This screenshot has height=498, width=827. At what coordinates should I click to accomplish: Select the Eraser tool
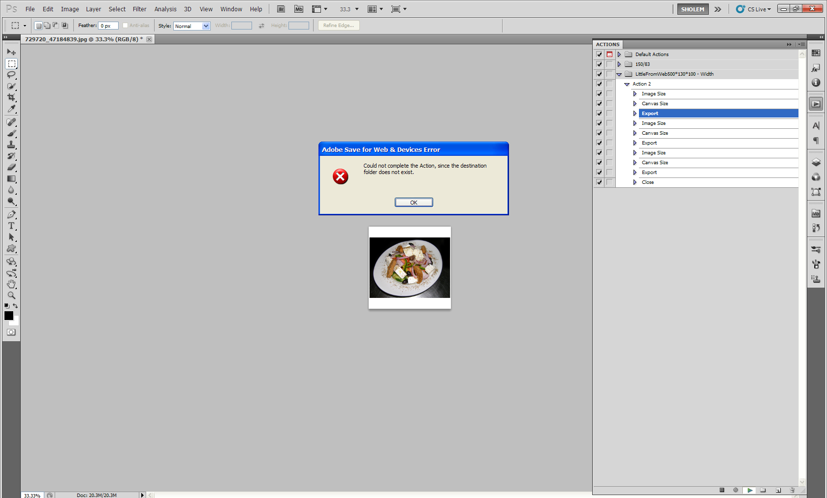point(11,167)
